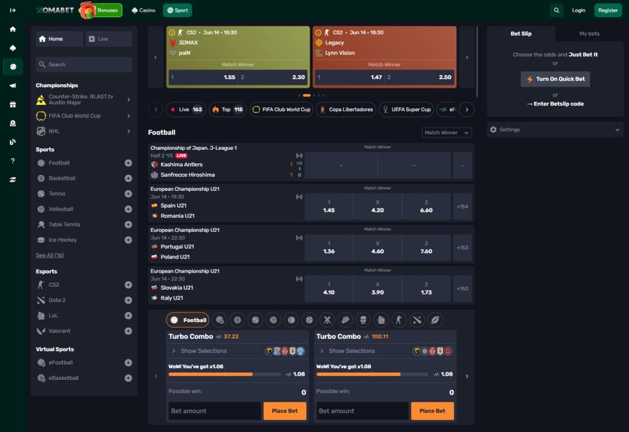Expand Show Selections on 37.22 Turbo Combo

[200, 351]
